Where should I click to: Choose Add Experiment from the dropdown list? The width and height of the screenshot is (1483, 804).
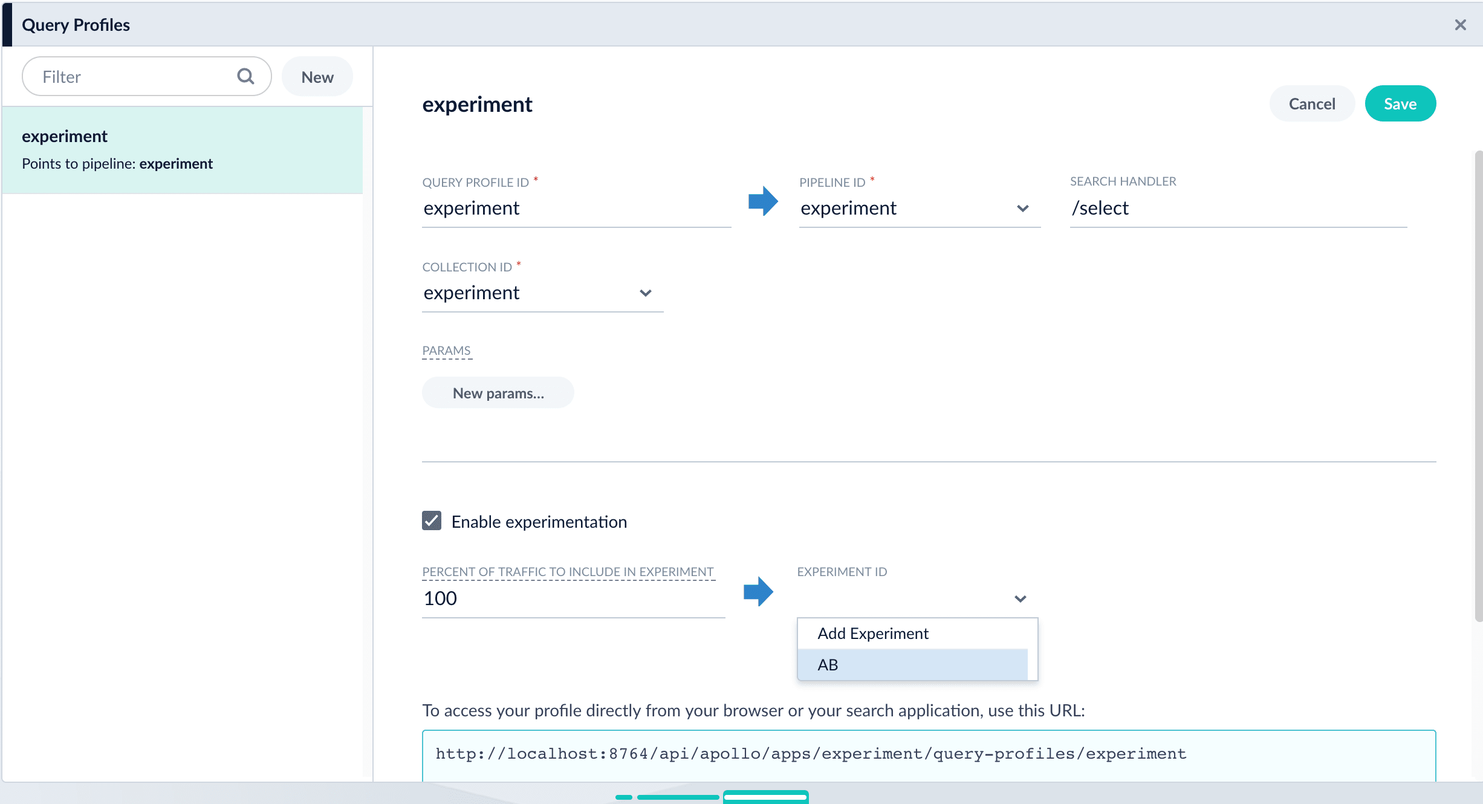coord(872,634)
